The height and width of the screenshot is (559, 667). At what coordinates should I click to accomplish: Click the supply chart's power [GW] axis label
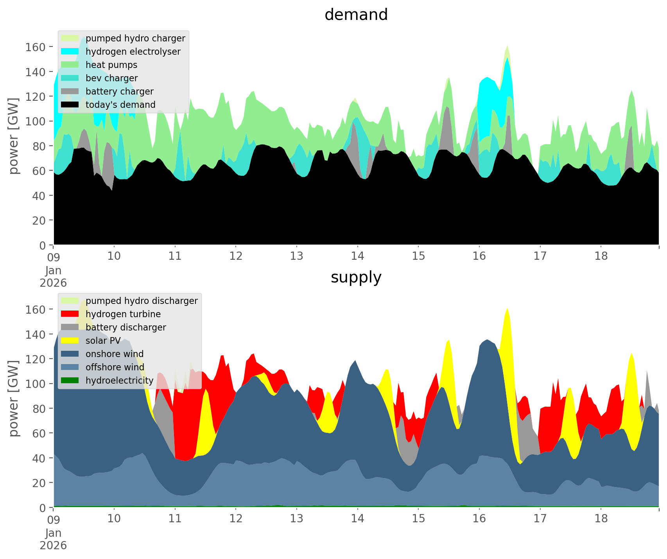pyautogui.click(x=14, y=398)
